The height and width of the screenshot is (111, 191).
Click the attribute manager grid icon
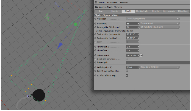(x=96, y=2)
